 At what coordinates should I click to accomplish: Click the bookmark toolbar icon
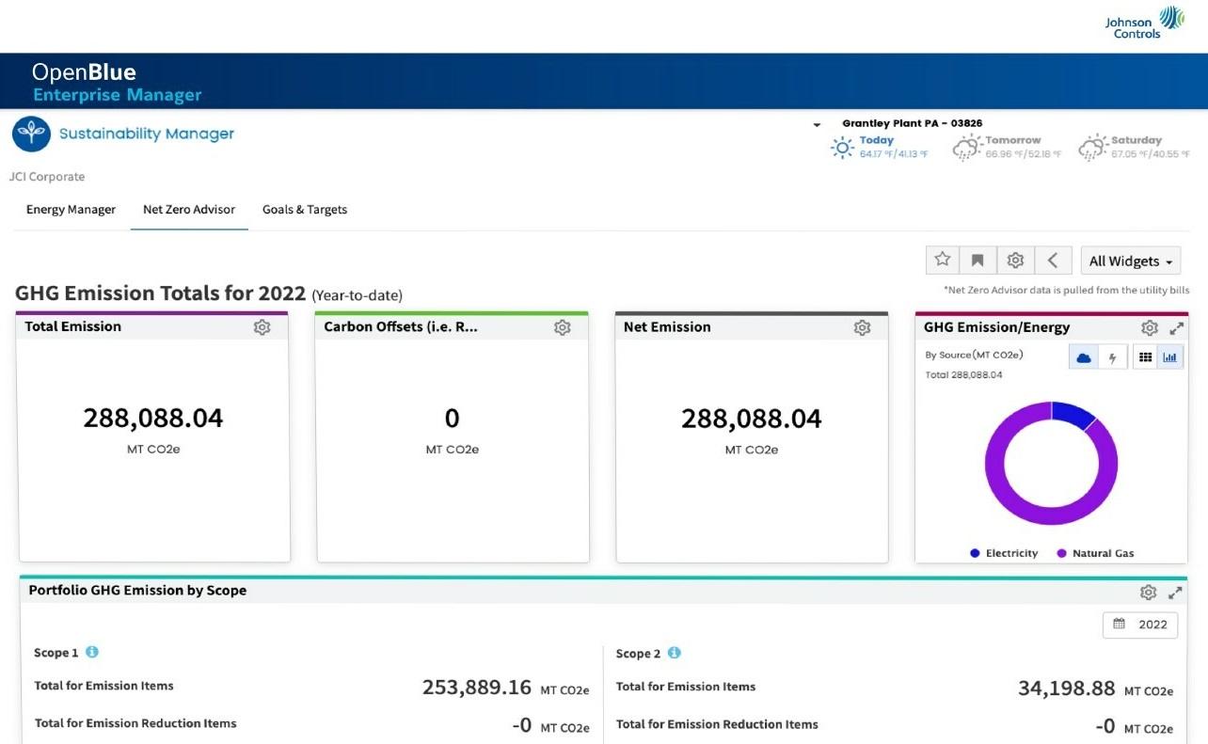978,261
